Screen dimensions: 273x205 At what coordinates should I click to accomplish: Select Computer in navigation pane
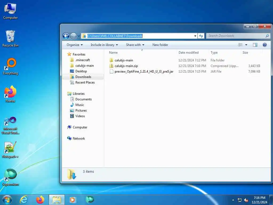click(x=80, y=127)
